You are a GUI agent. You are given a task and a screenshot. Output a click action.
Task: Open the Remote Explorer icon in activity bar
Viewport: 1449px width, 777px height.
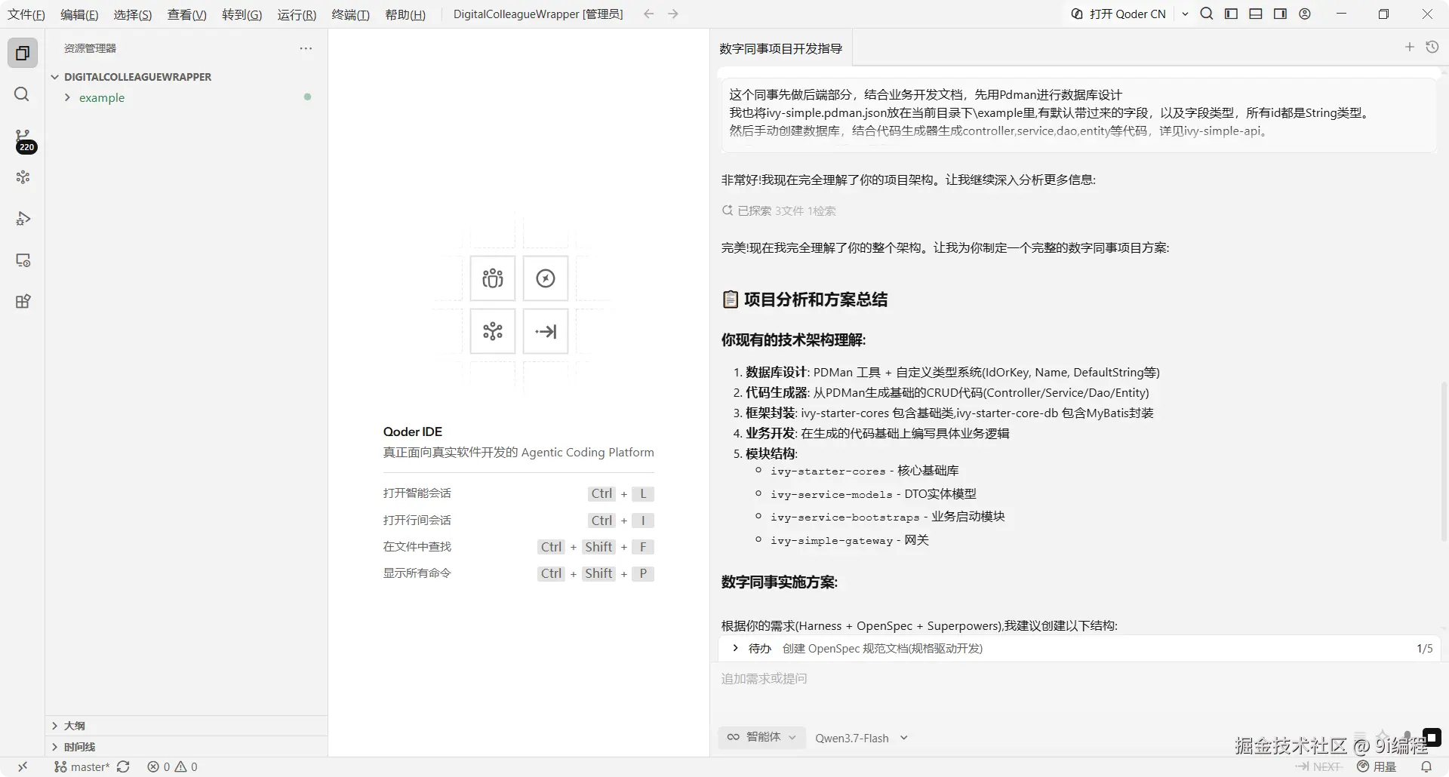pos(23,260)
